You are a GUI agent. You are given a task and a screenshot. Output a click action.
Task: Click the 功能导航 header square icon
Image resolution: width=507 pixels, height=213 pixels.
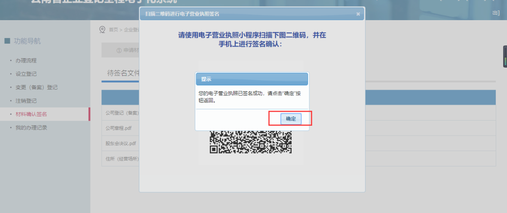pos(7,41)
